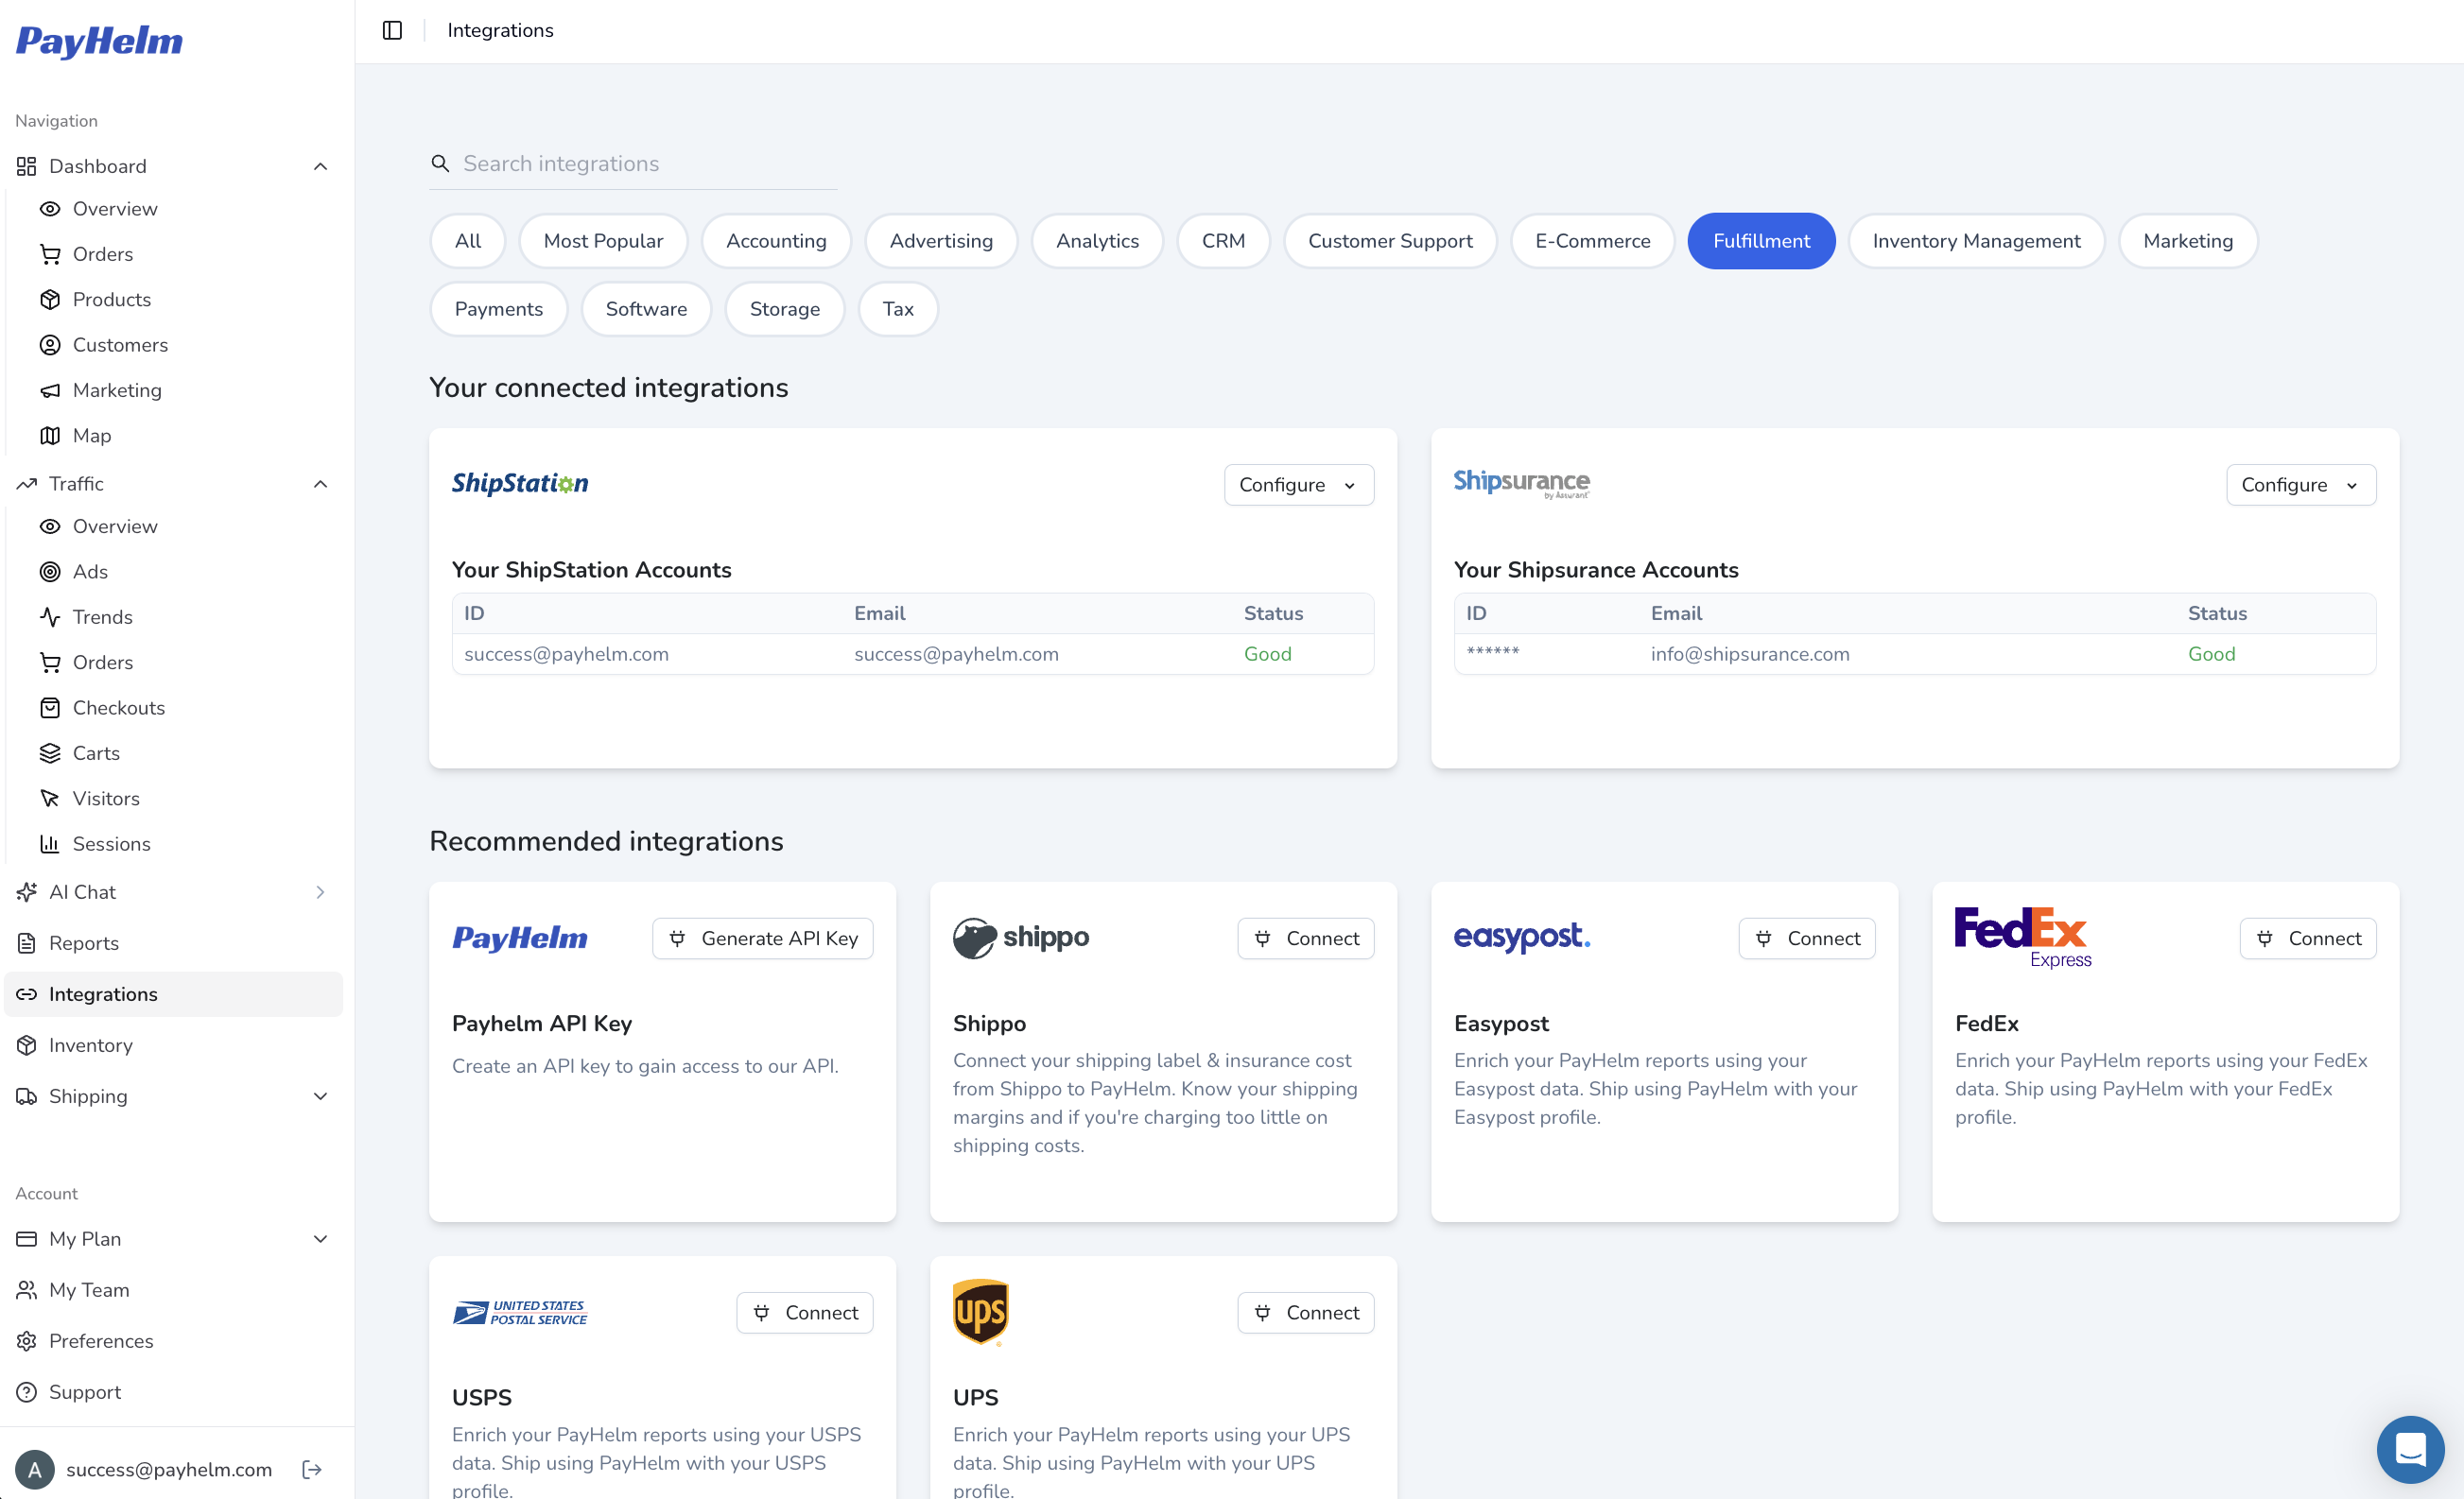Screen dimensions: 2464x1499
Task: Click info@shipsurance.com email cell
Action: 1749,653
